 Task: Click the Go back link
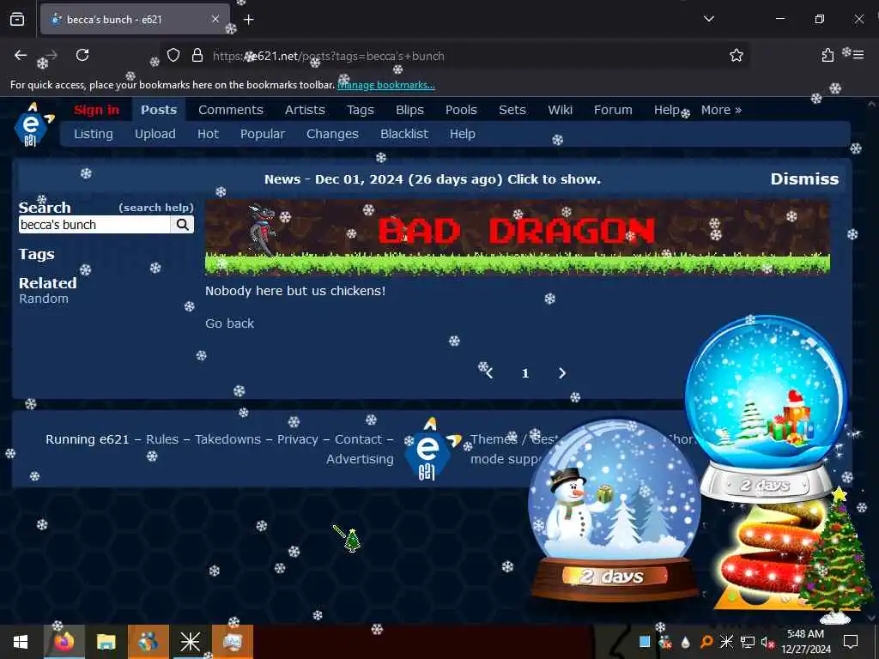tap(229, 323)
